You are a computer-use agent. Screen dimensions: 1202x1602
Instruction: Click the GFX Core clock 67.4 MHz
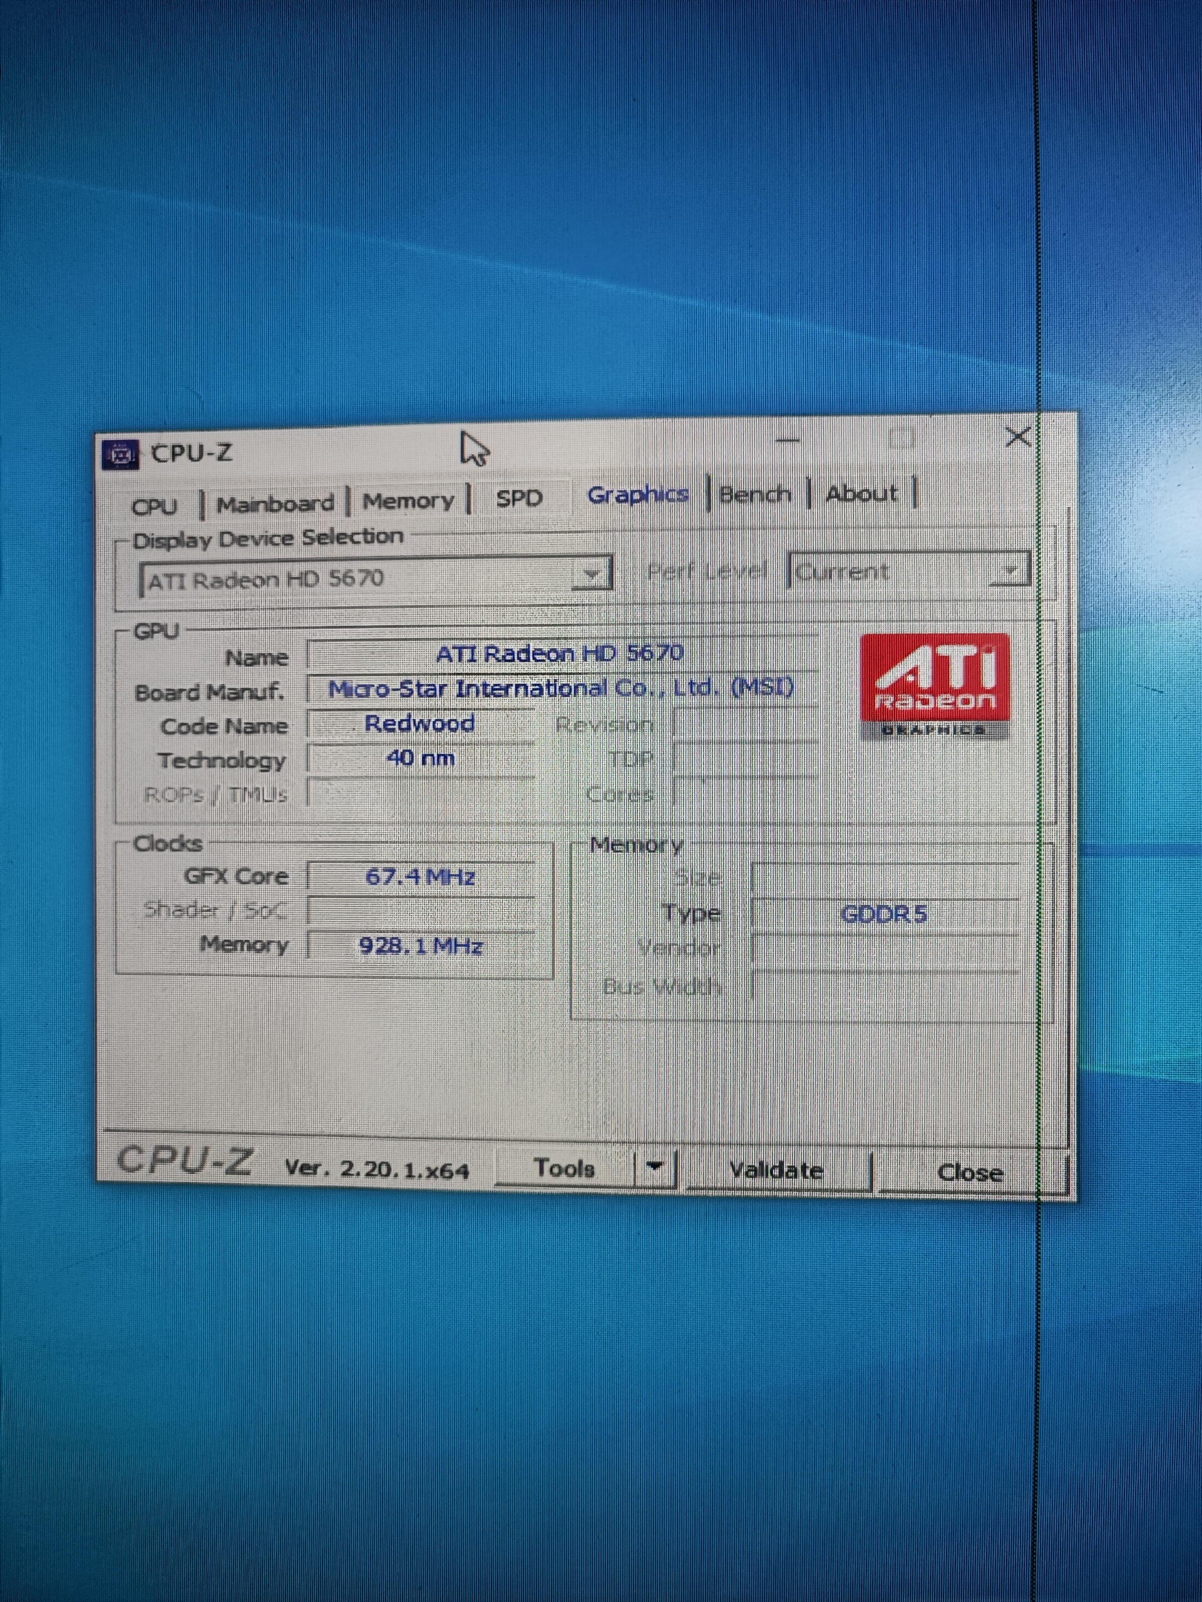point(421,877)
